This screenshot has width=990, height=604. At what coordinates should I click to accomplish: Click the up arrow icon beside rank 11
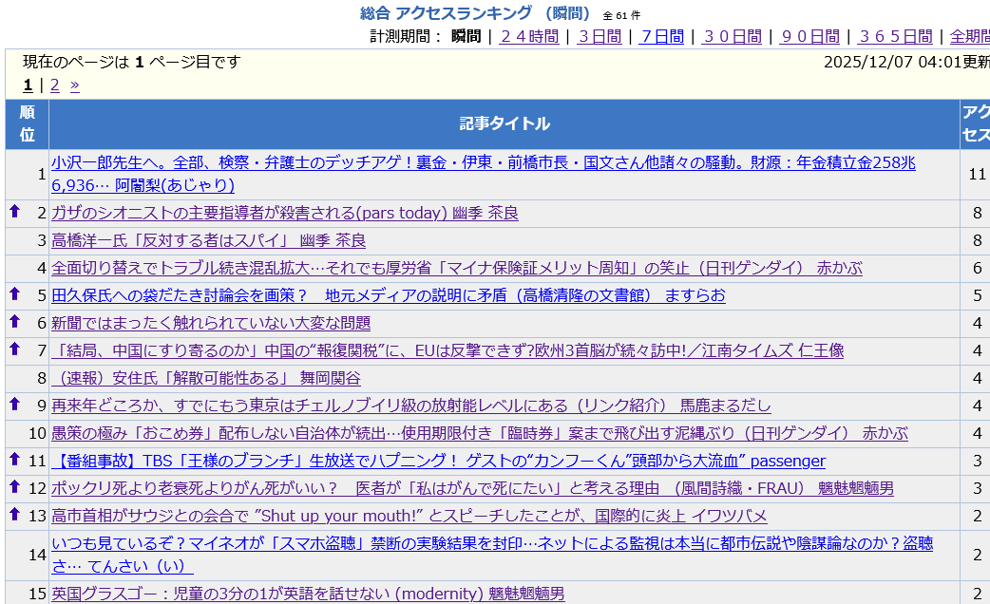[x=14, y=460]
